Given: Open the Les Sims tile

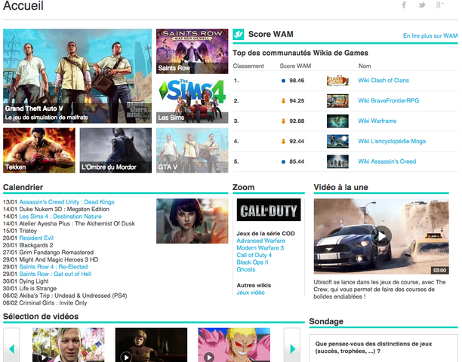Looking at the screenshot, I should (x=192, y=100).
